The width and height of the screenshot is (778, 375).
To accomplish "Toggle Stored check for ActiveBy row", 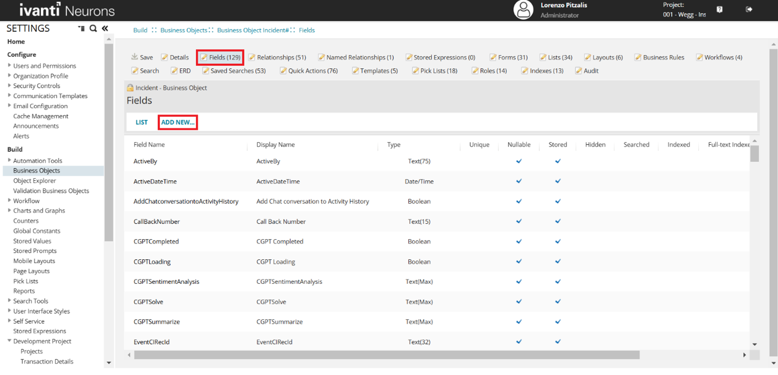I will [x=558, y=161].
